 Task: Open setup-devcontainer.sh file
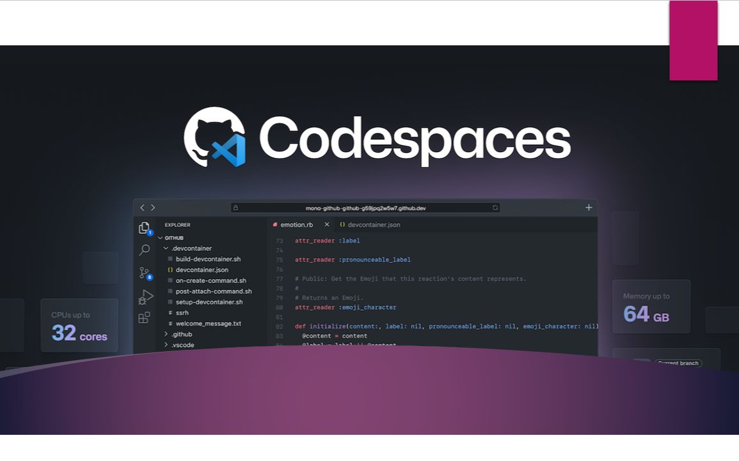pos(209,302)
